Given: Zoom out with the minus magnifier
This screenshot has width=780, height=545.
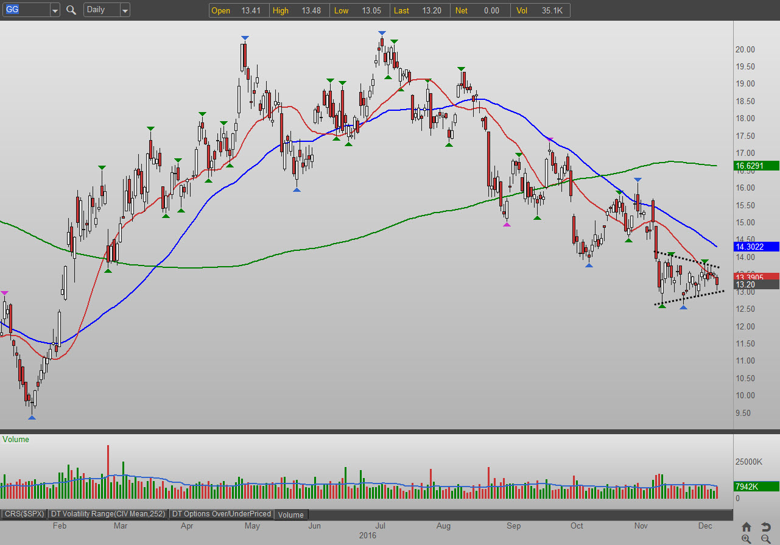Looking at the screenshot, I should 766,539.
